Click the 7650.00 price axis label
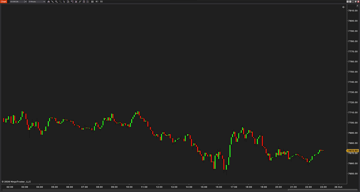This screenshot has width=360, height=192. pos(353,174)
